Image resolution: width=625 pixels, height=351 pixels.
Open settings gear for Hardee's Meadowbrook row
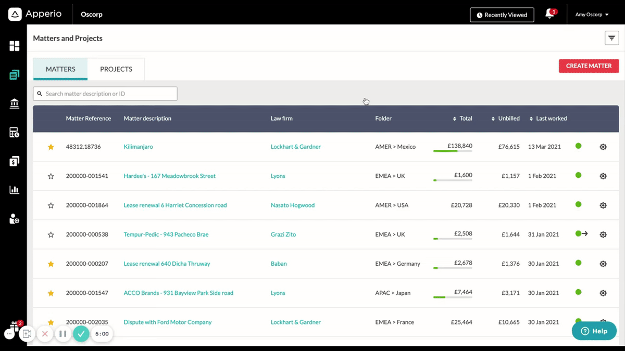click(x=603, y=176)
